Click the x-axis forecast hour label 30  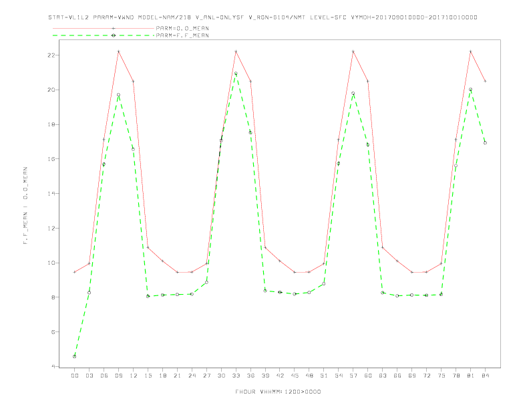(x=221, y=376)
